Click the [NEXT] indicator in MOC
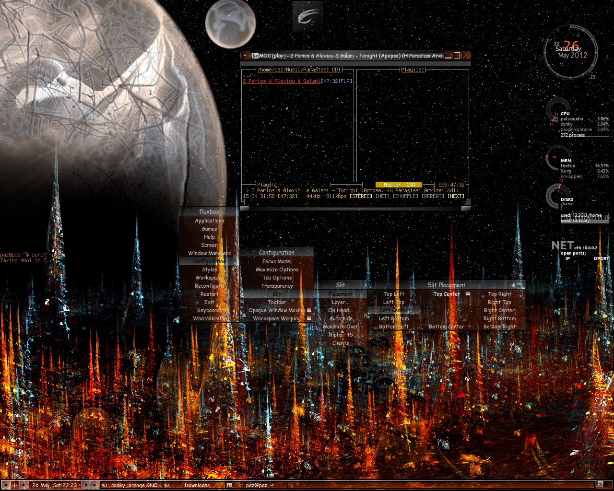The height and width of the screenshot is (491, 614). tap(456, 196)
